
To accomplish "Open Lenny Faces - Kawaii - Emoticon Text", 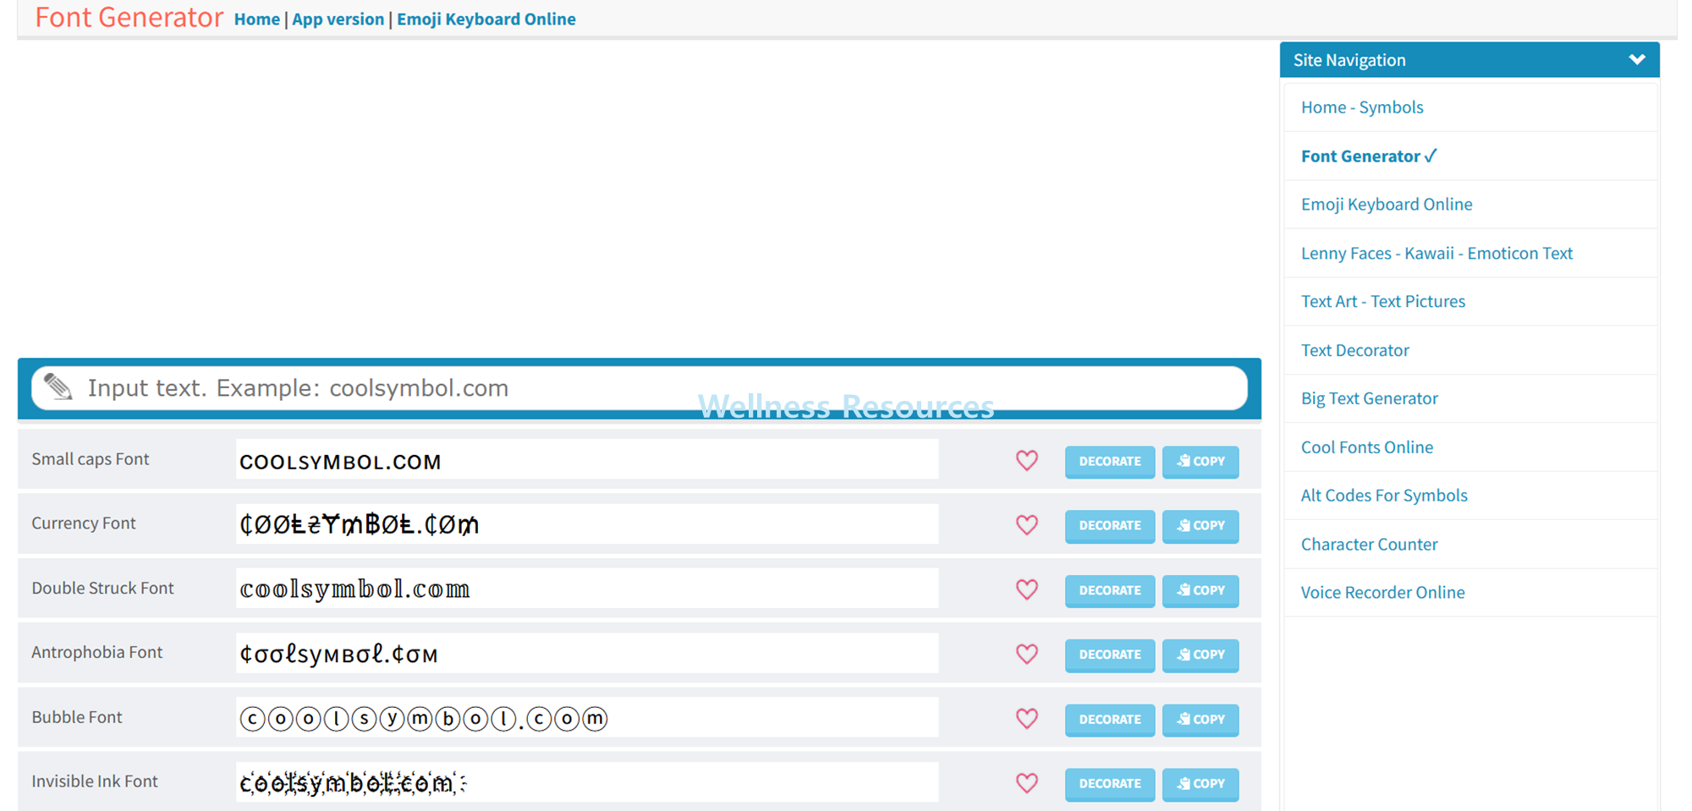I will (x=1437, y=253).
